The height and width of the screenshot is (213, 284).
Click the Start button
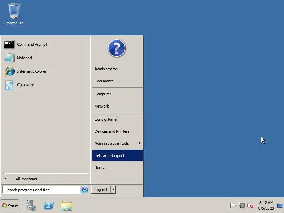point(10,206)
